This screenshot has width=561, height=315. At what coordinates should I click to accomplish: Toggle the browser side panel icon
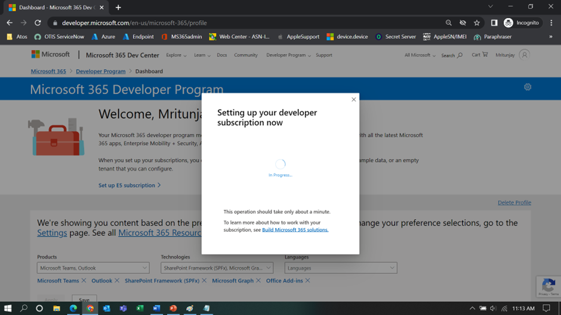point(494,23)
